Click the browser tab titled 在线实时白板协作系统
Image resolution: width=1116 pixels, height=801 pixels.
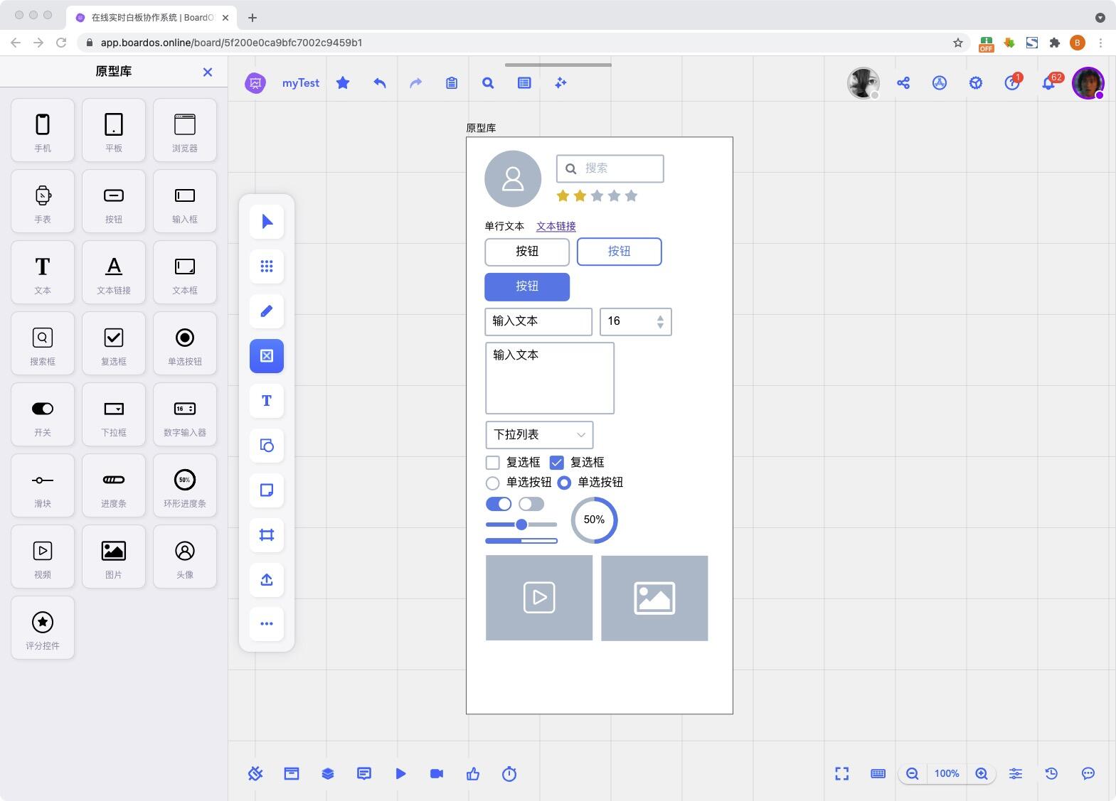point(149,17)
